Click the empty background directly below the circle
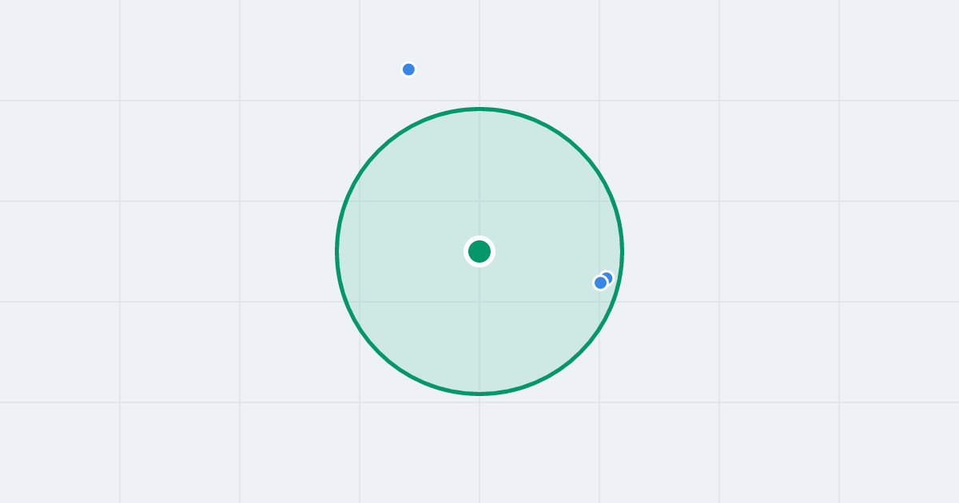 point(479,447)
